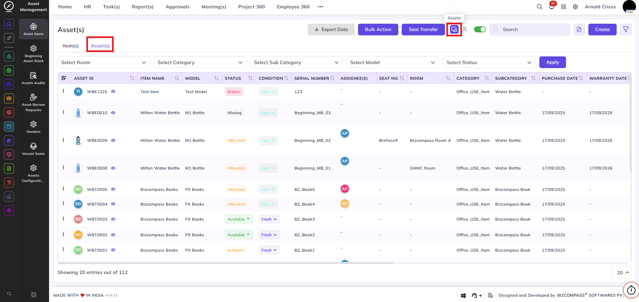
Task: Click the Search input field
Action: coord(529,29)
